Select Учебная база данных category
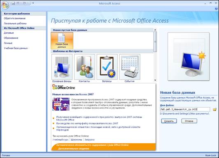The height and width of the screenshot is (158, 219). (16, 48)
